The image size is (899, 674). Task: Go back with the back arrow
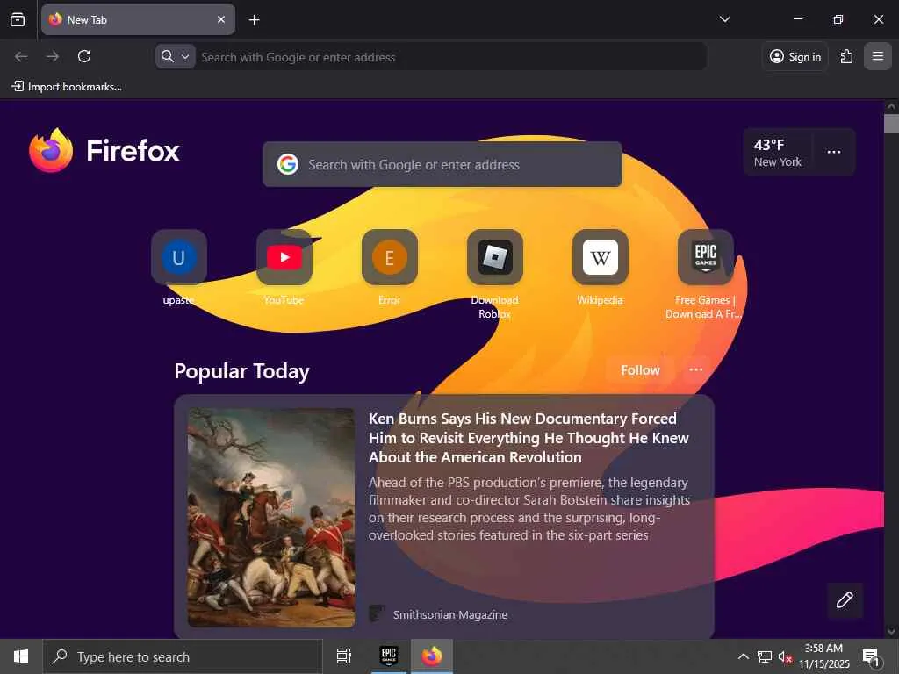tap(21, 56)
